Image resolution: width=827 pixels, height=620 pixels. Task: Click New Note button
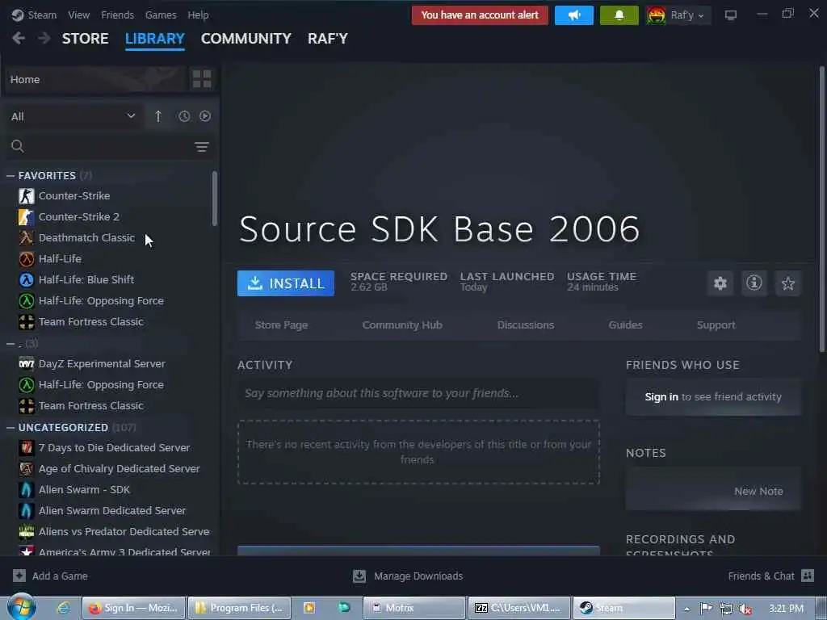click(758, 491)
